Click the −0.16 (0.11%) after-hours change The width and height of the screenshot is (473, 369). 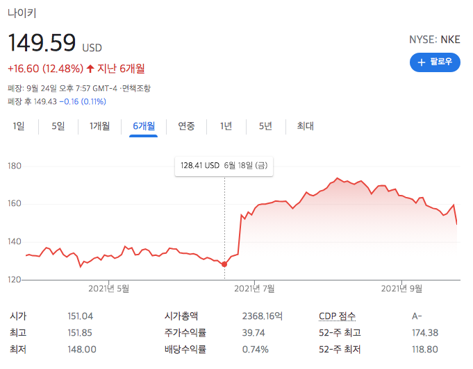pos(83,101)
